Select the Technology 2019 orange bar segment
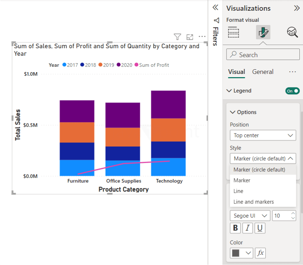 [x=168, y=130]
